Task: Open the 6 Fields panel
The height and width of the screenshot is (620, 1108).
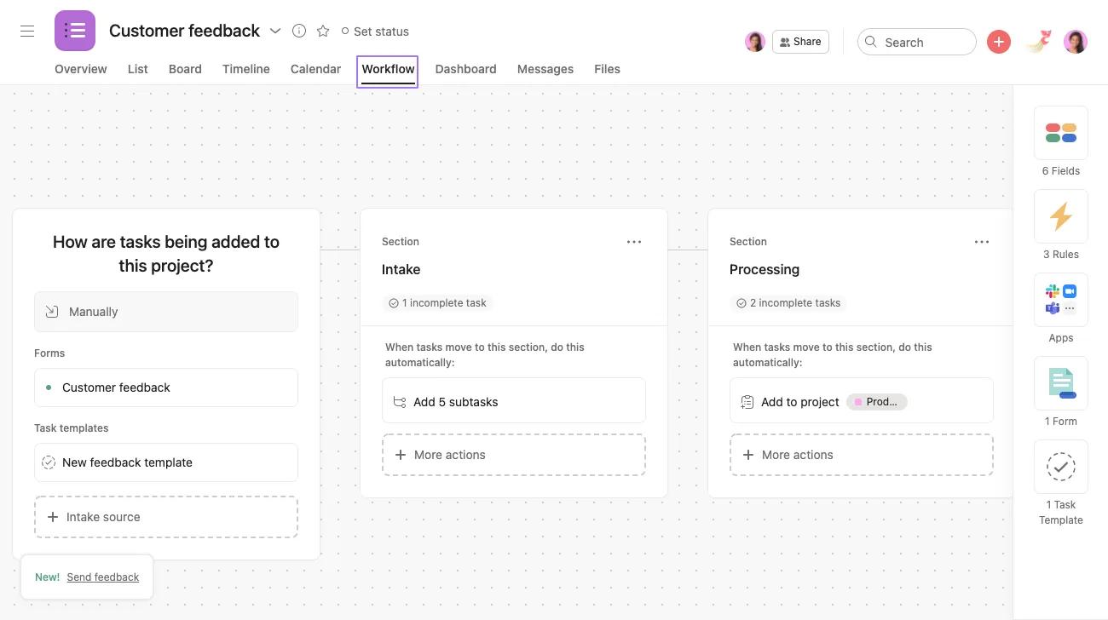Action: point(1060,141)
